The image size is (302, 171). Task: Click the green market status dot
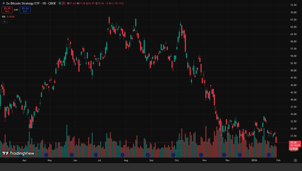(59, 4)
